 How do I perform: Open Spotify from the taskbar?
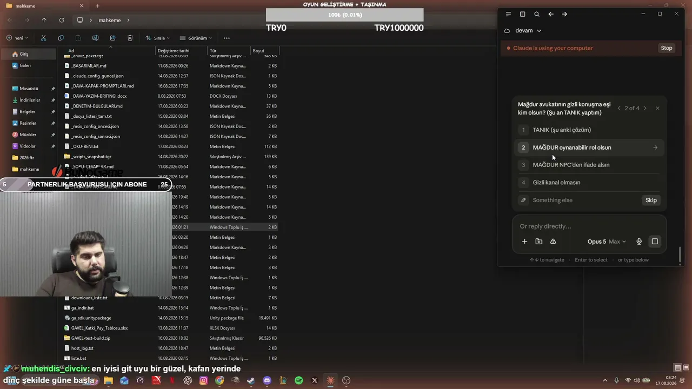[x=298, y=380]
